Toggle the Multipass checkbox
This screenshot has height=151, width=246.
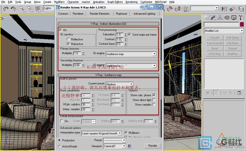click(126, 132)
